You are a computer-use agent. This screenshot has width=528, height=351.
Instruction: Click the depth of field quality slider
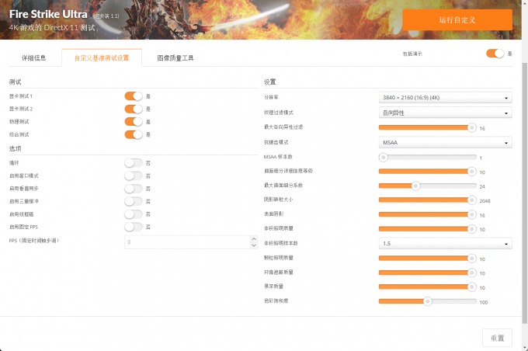[427, 287]
